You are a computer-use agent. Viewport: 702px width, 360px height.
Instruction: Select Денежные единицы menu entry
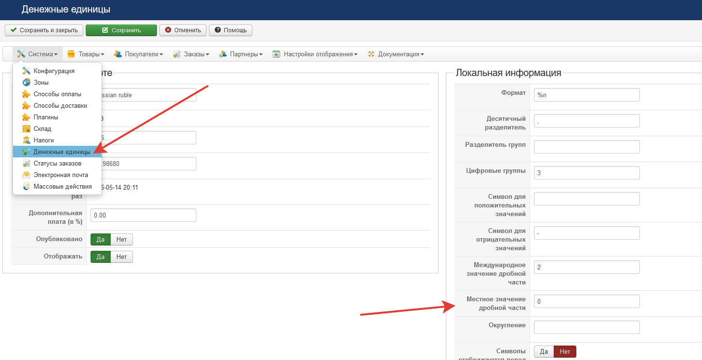tap(57, 152)
